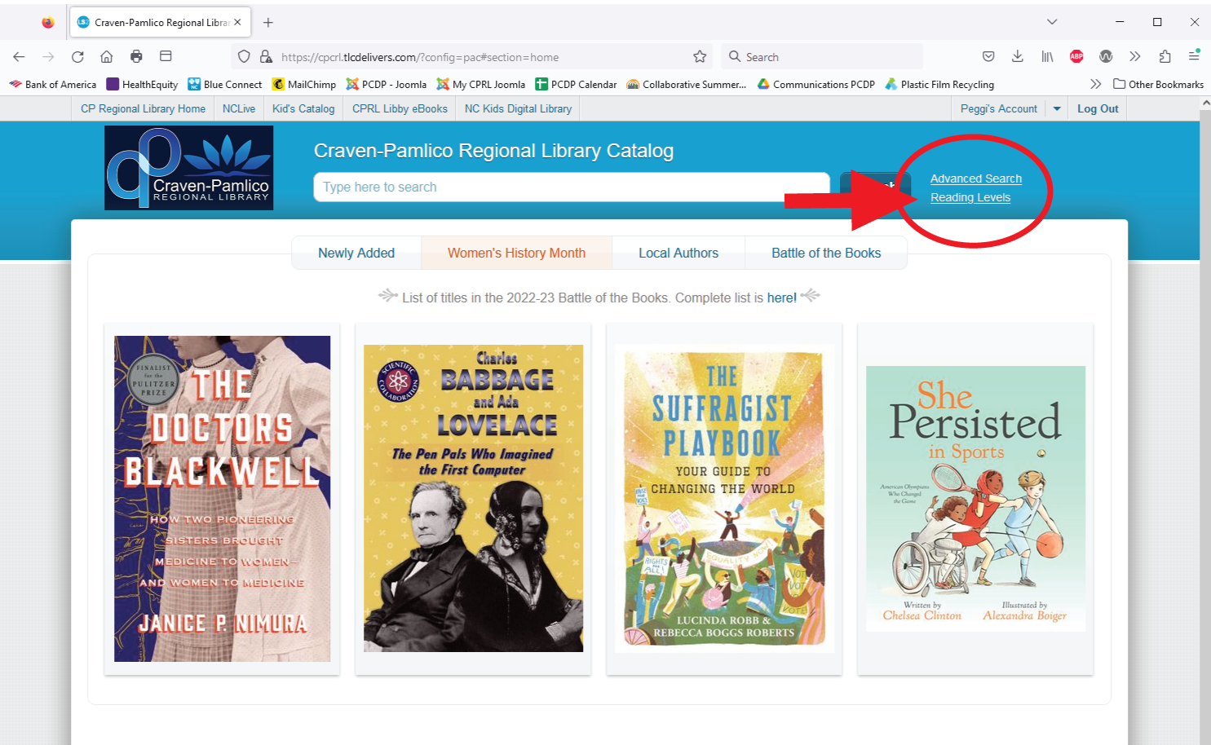Open the Pocket save icon

tap(988, 56)
